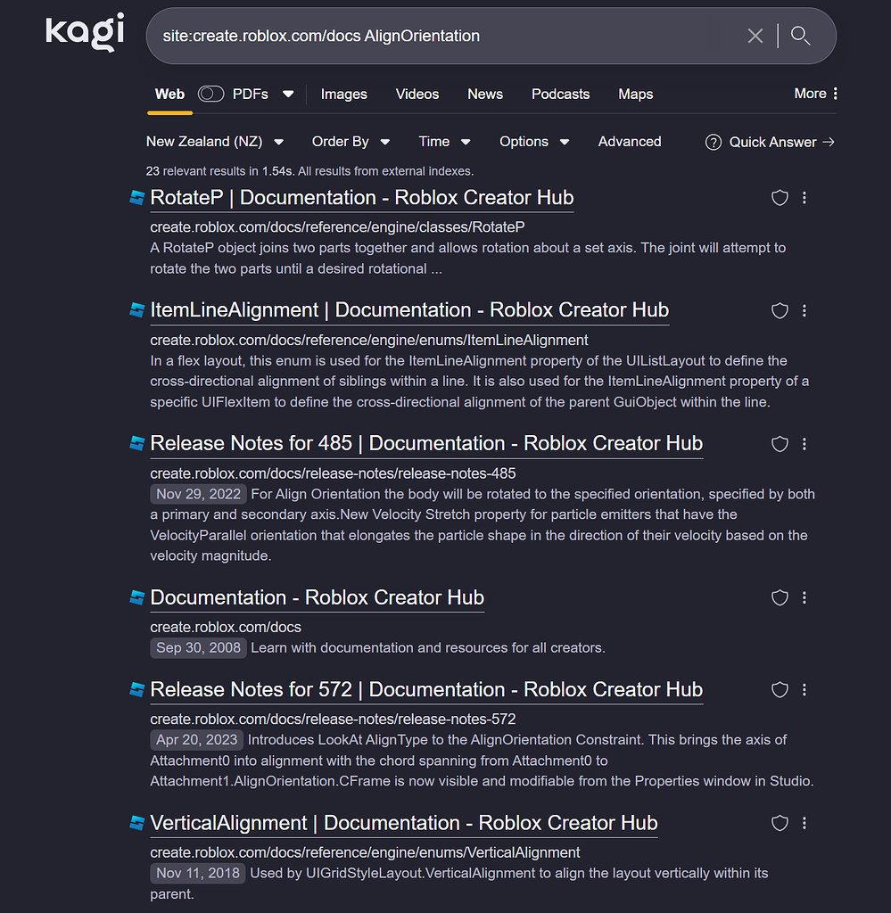Click the magnifying glass search icon

pos(799,36)
